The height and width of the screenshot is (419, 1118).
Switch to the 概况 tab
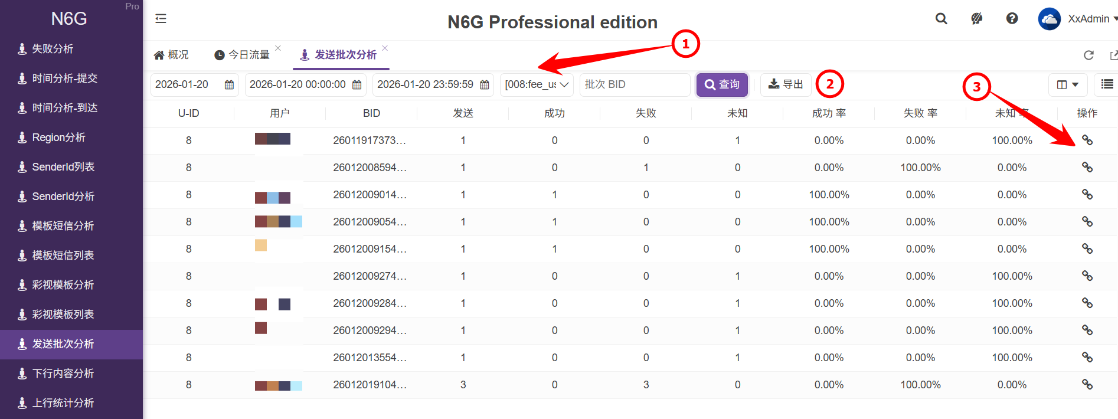(x=172, y=55)
